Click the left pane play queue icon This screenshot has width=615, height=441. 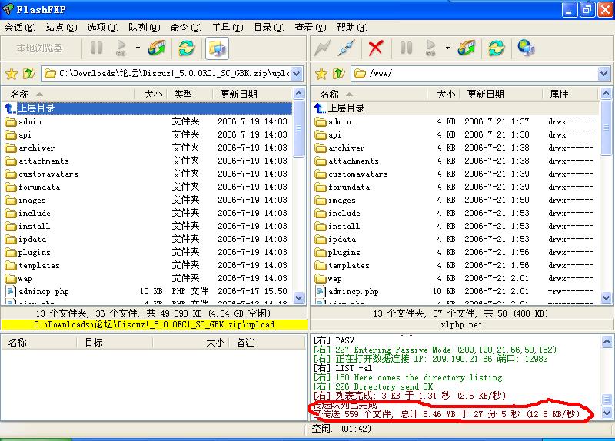(121, 48)
